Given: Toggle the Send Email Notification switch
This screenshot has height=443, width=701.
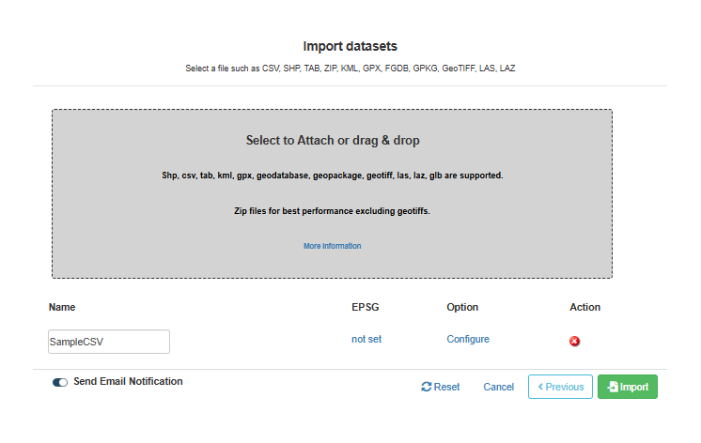Looking at the screenshot, I should [x=60, y=382].
